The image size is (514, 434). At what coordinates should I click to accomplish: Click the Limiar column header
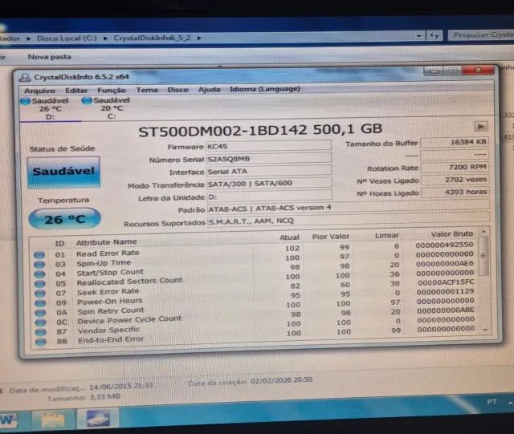coord(387,235)
